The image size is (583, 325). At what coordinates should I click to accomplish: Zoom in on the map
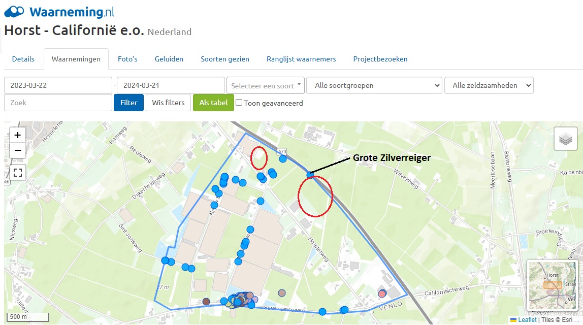click(17, 135)
